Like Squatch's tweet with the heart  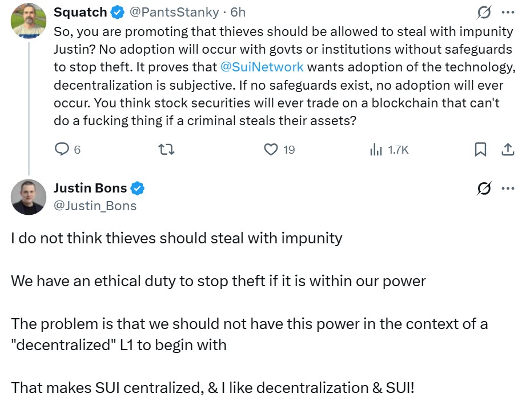[271, 150]
